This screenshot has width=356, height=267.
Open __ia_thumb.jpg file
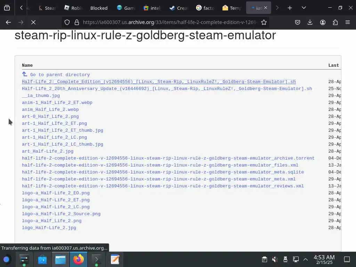click(x=41, y=96)
